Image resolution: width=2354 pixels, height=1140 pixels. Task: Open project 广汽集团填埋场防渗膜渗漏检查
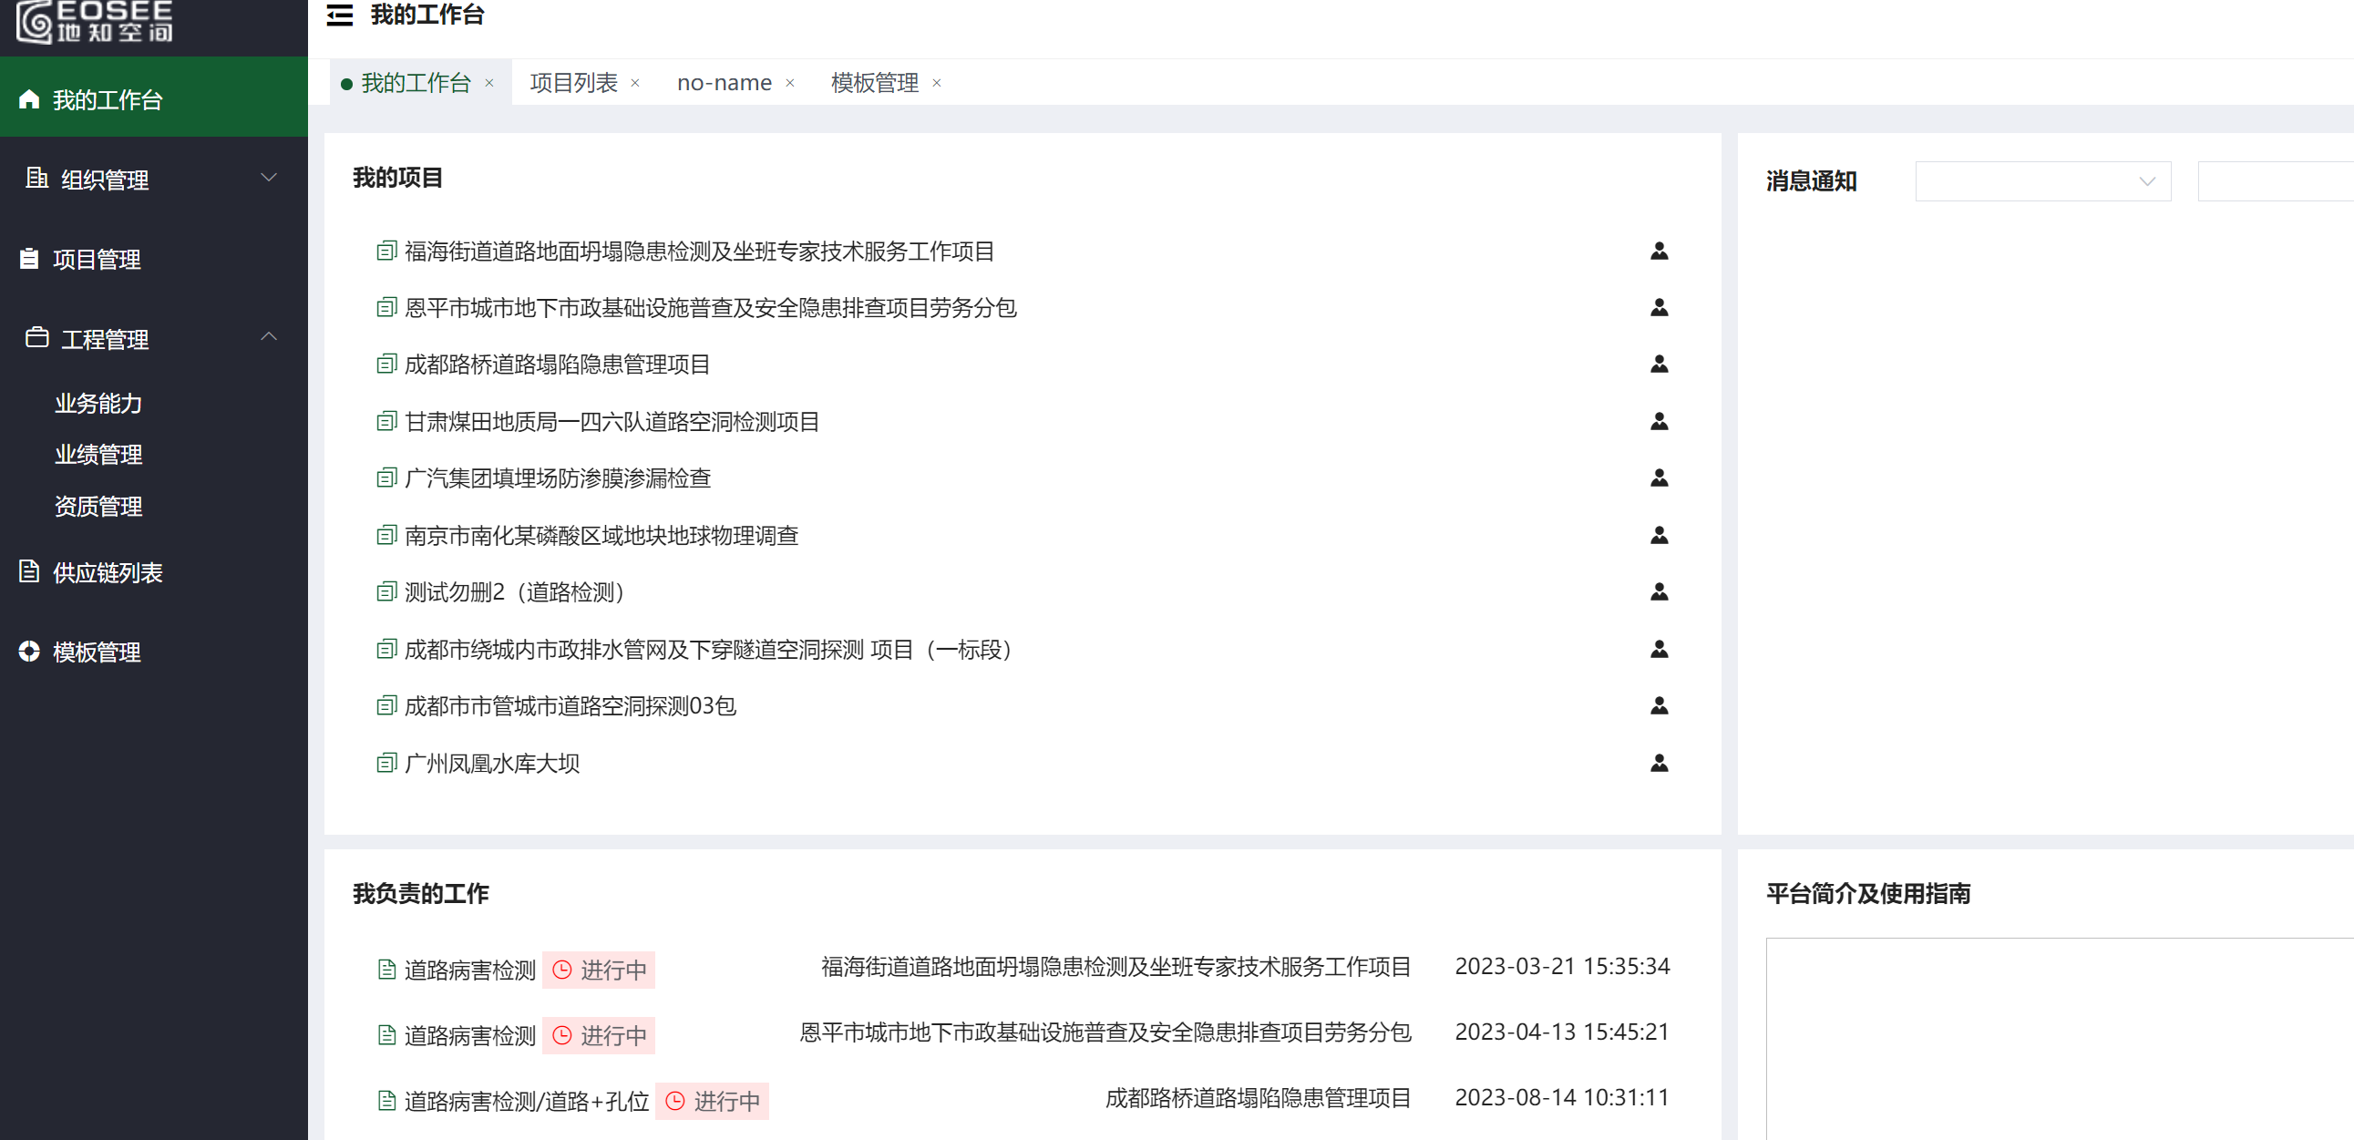point(558,478)
